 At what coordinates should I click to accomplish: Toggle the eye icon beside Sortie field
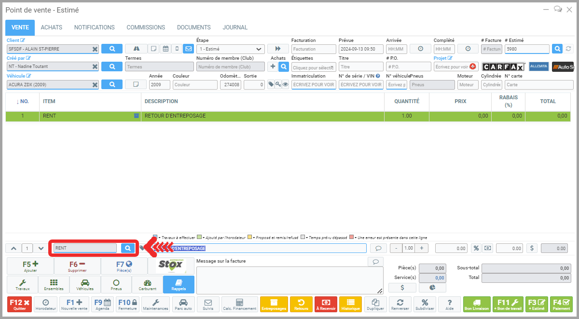(x=285, y=84)
